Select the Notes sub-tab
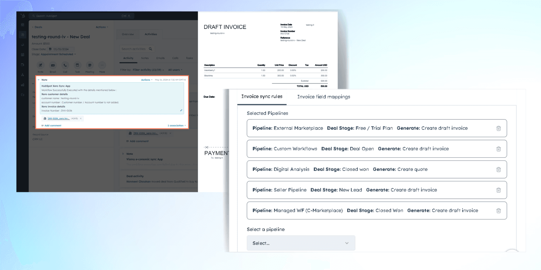This screenshot has width=541, height=270. tap(145, 58)
